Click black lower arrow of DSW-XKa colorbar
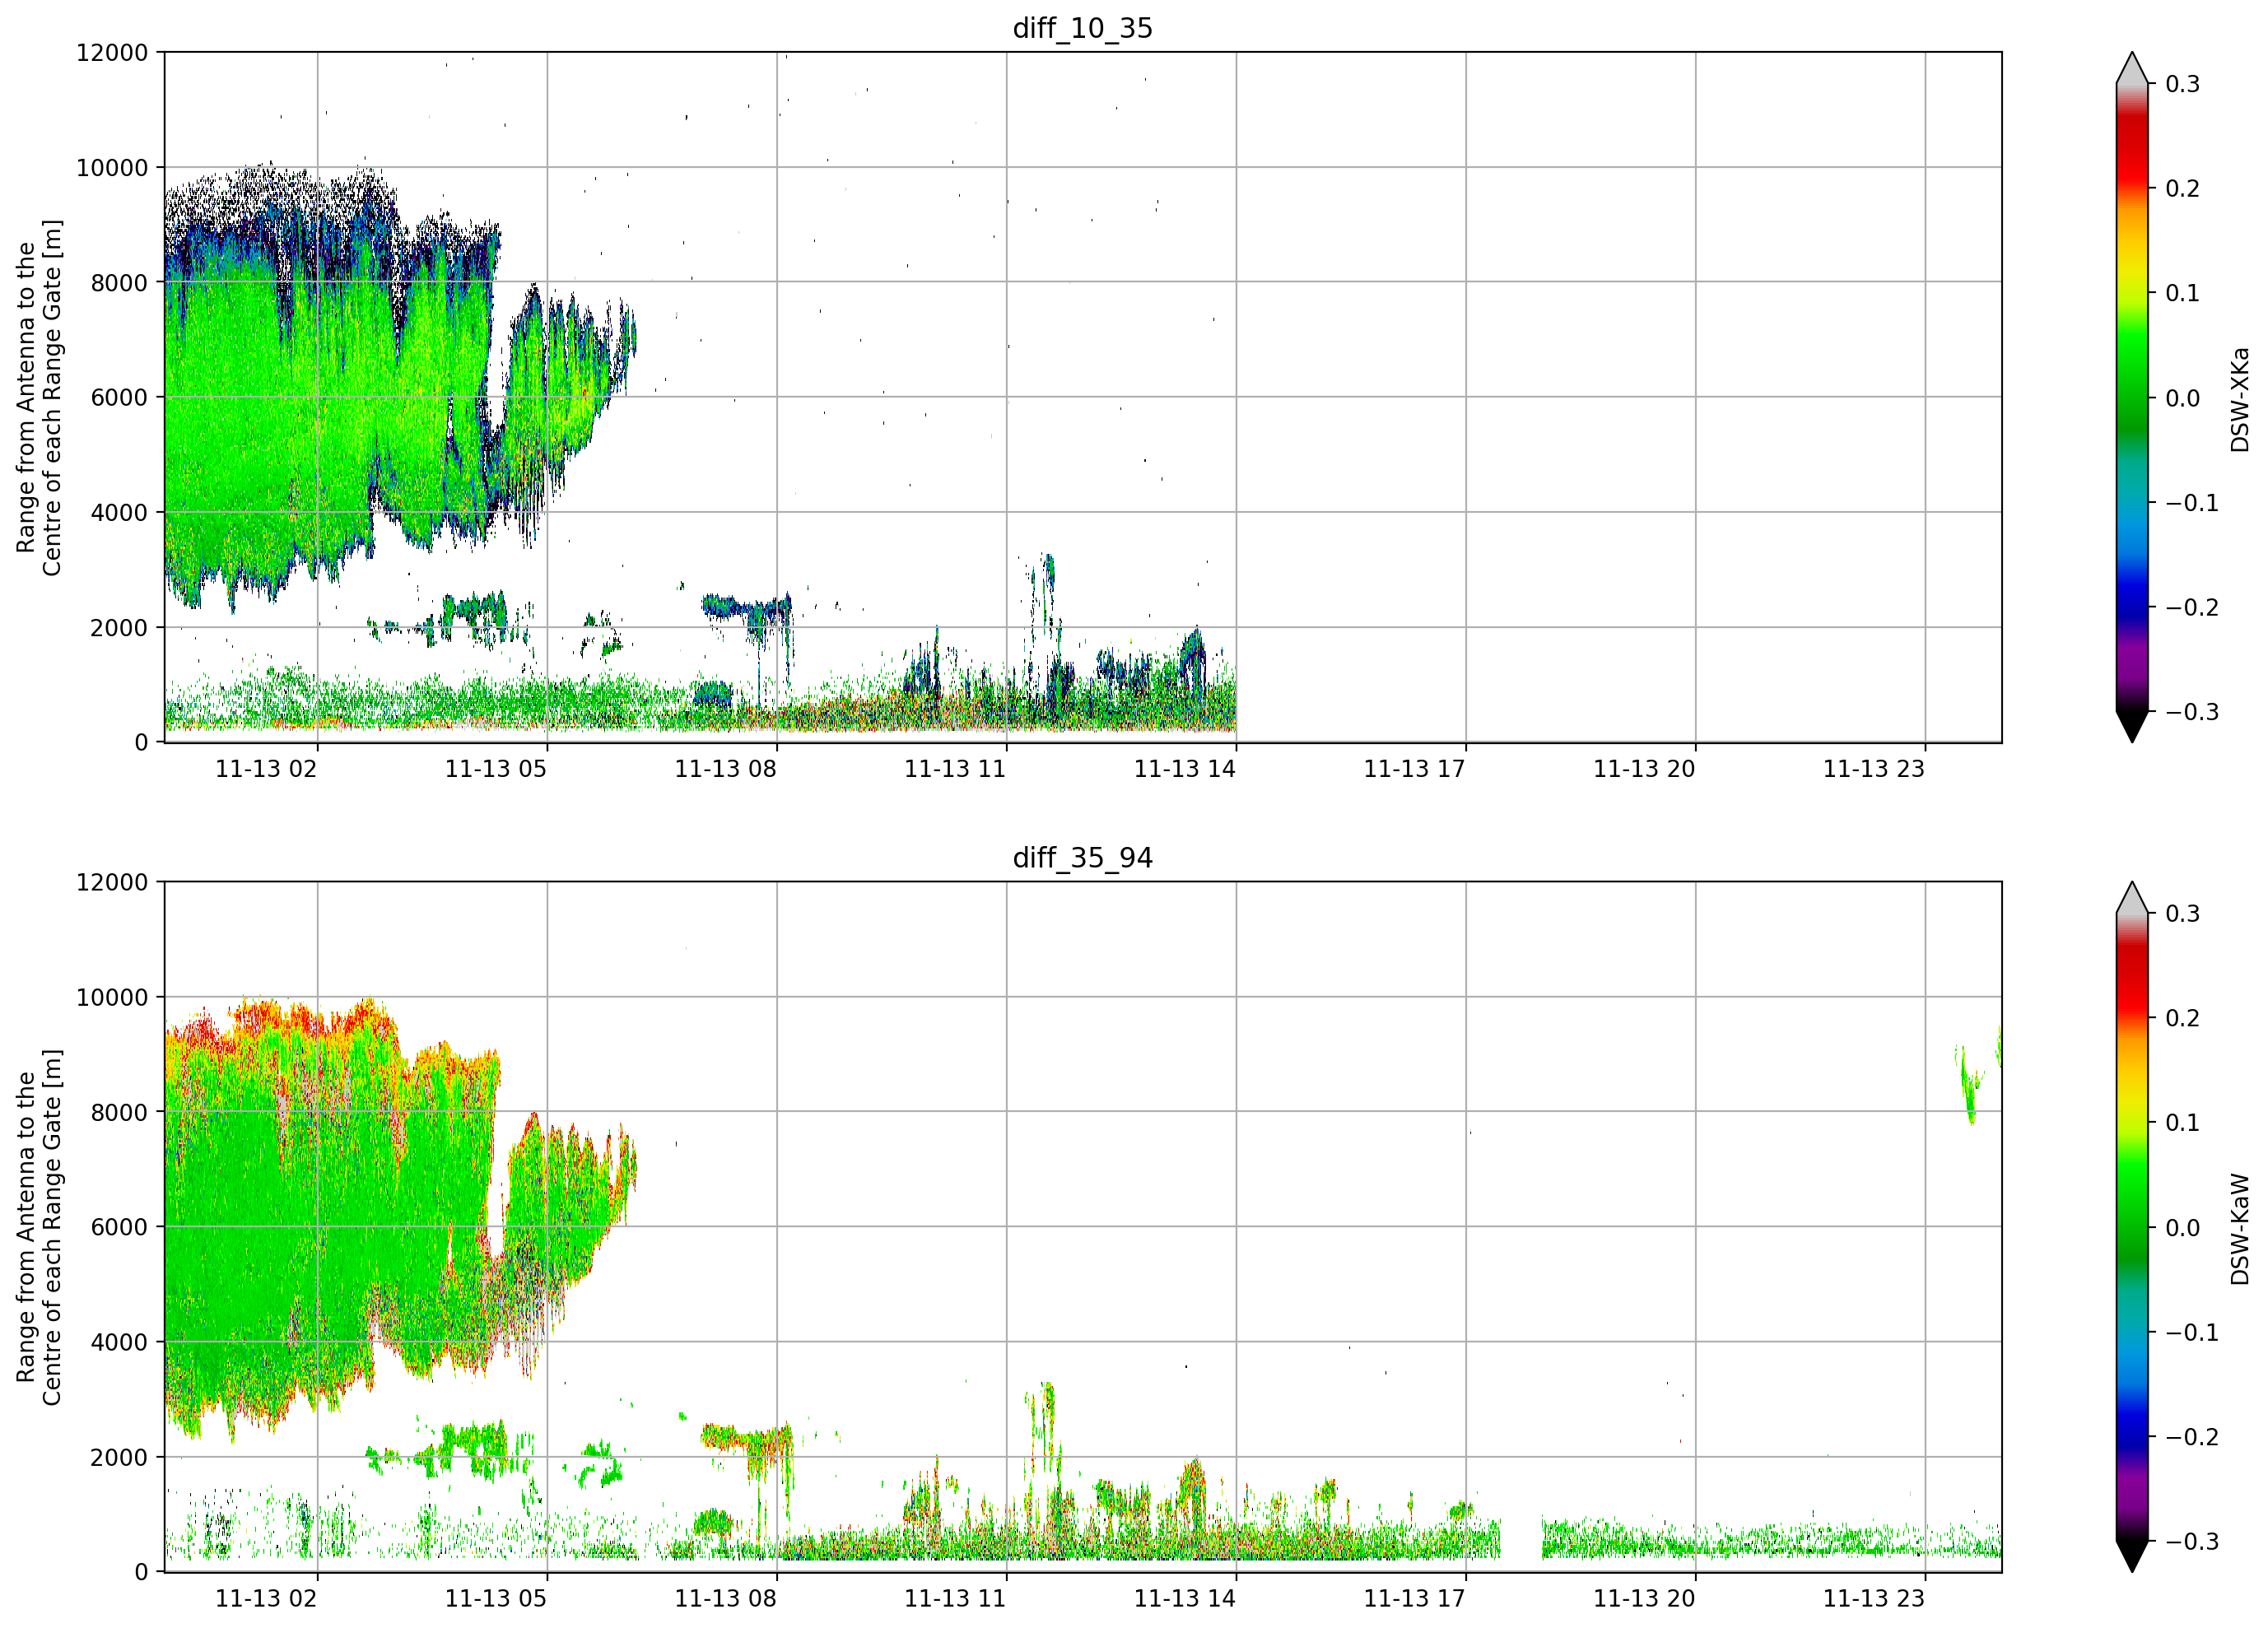The height and width of the screenshot is (1628, 2268). [2132, 726]
